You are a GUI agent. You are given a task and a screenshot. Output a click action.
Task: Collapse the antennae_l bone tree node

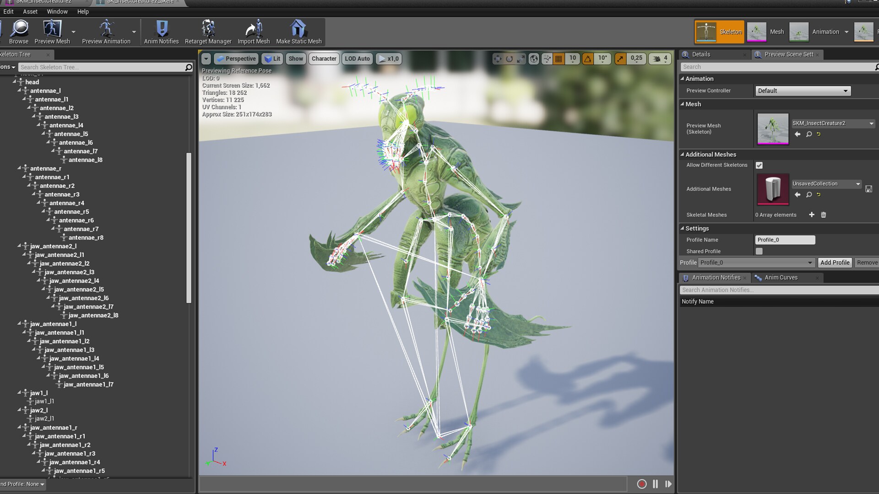pos(19,91)
